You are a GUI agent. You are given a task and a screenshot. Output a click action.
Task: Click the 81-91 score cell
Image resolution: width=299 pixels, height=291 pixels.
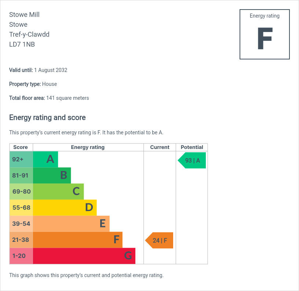[21, 175]
